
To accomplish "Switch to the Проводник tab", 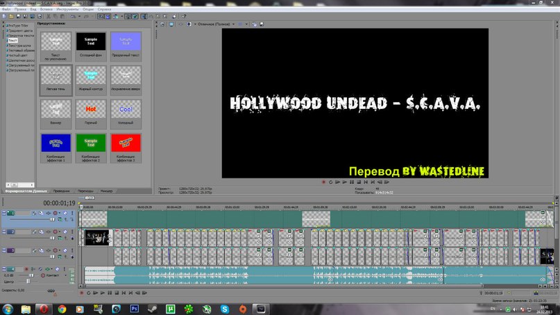I will coord(62,191).
